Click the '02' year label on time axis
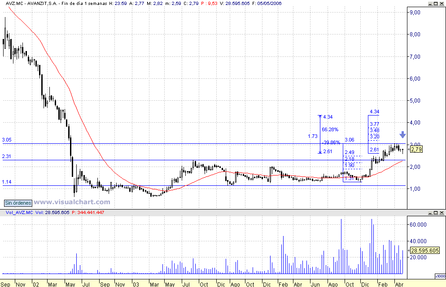446x287 pixels. pos(35,284)
